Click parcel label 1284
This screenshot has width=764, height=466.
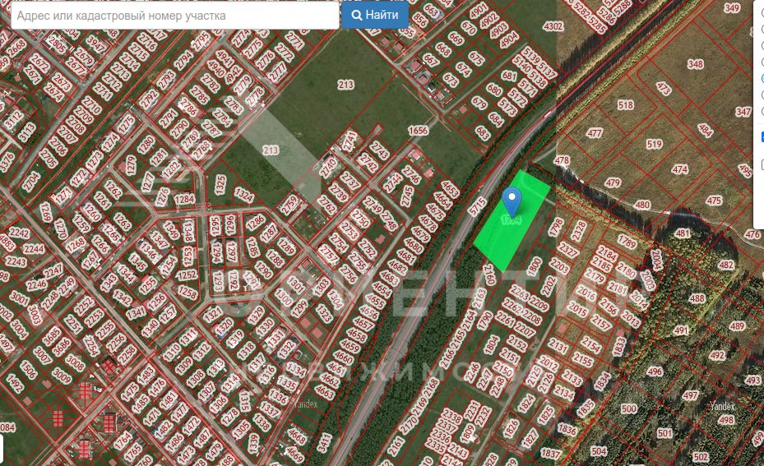[x=184, y=199]
